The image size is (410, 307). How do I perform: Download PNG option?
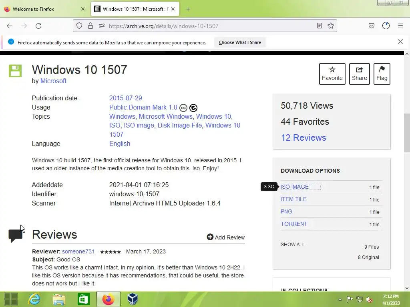[x=286, y=211]
